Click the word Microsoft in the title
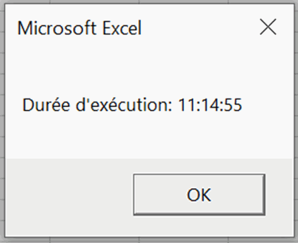298x243 pixels. coord(57,28)
